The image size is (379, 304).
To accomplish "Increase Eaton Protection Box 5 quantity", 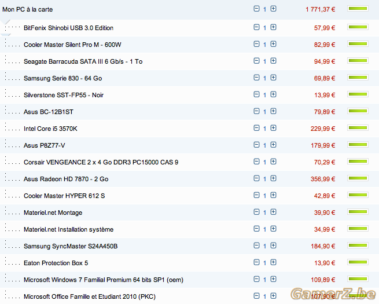I will pos(273,262).
